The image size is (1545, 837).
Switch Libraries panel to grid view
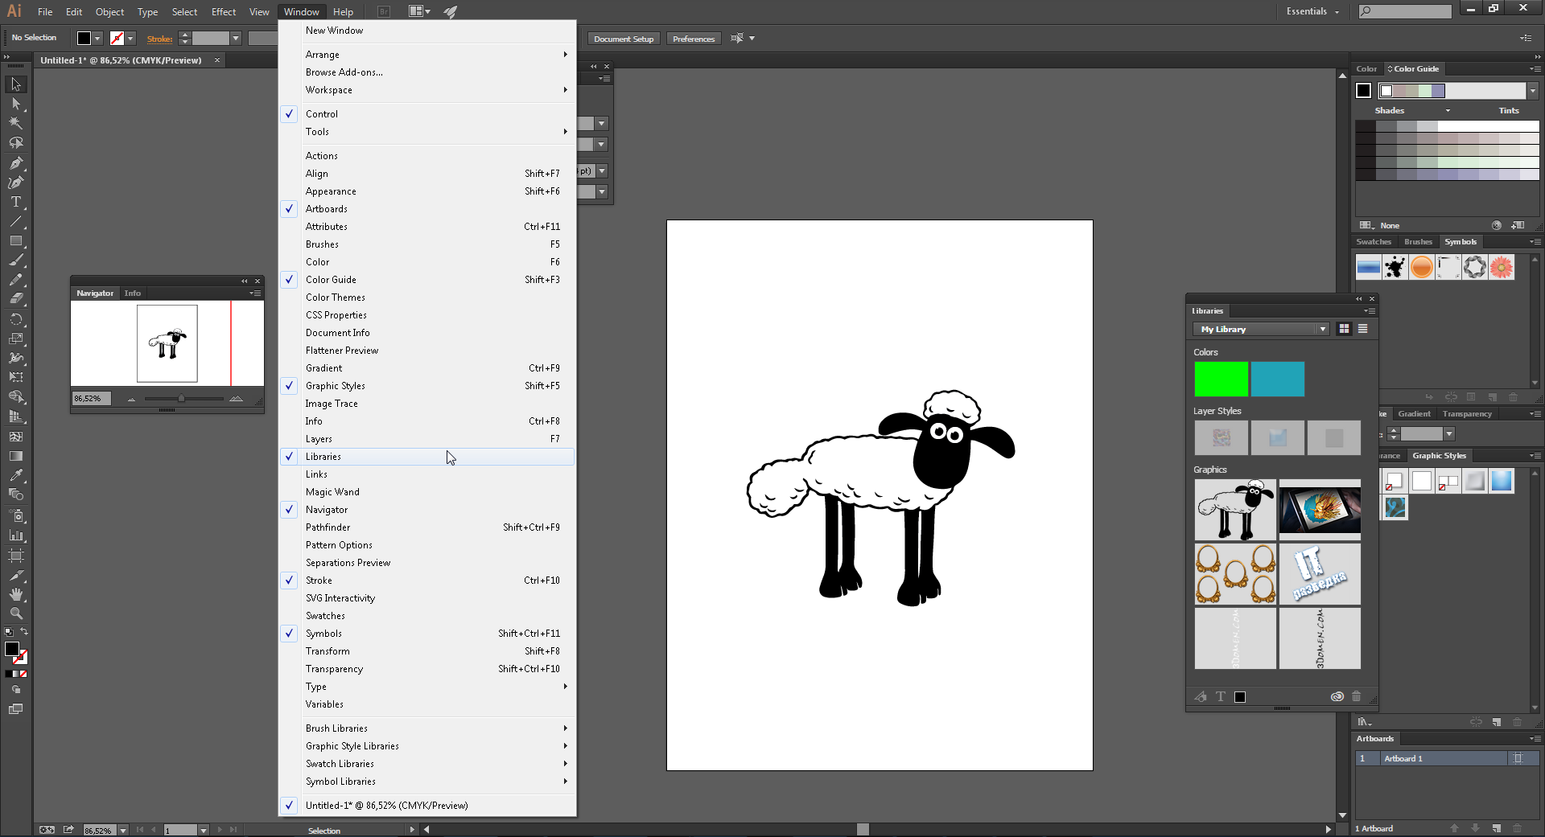1344,329
